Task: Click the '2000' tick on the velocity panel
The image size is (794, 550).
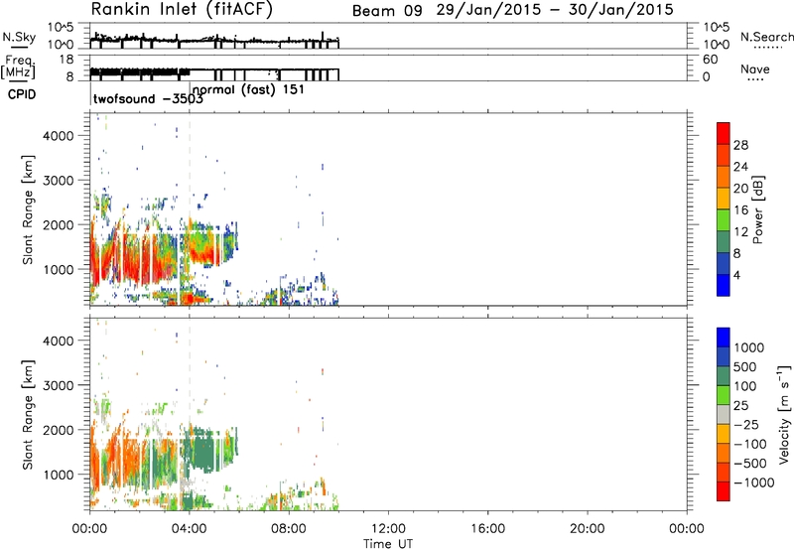Action: (x=59, y=430)
